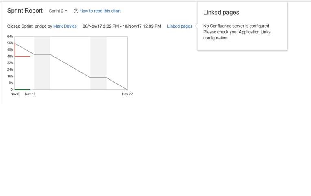The height and width of the screenshot is (196, 311).
Task: Open the Mark Davies profile link
Action: (65, 26)
